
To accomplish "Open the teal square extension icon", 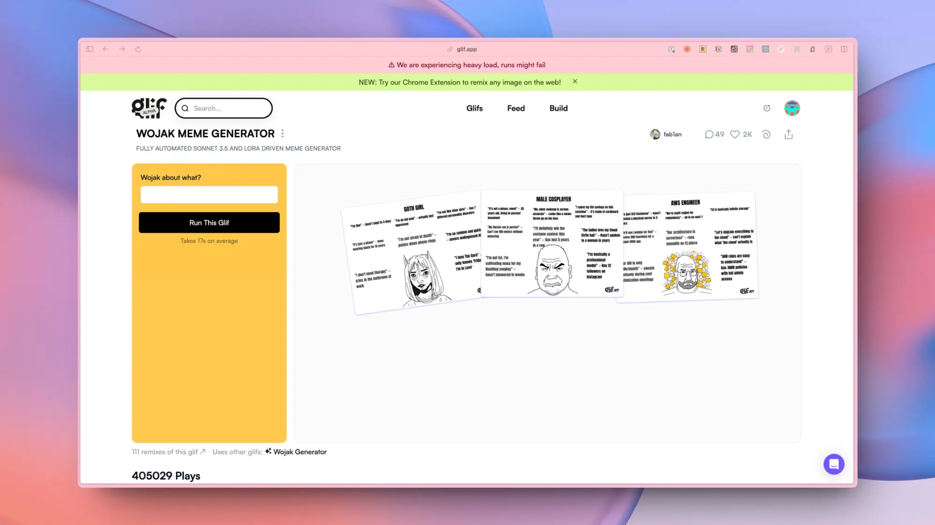I will click(x=765, y=49).
